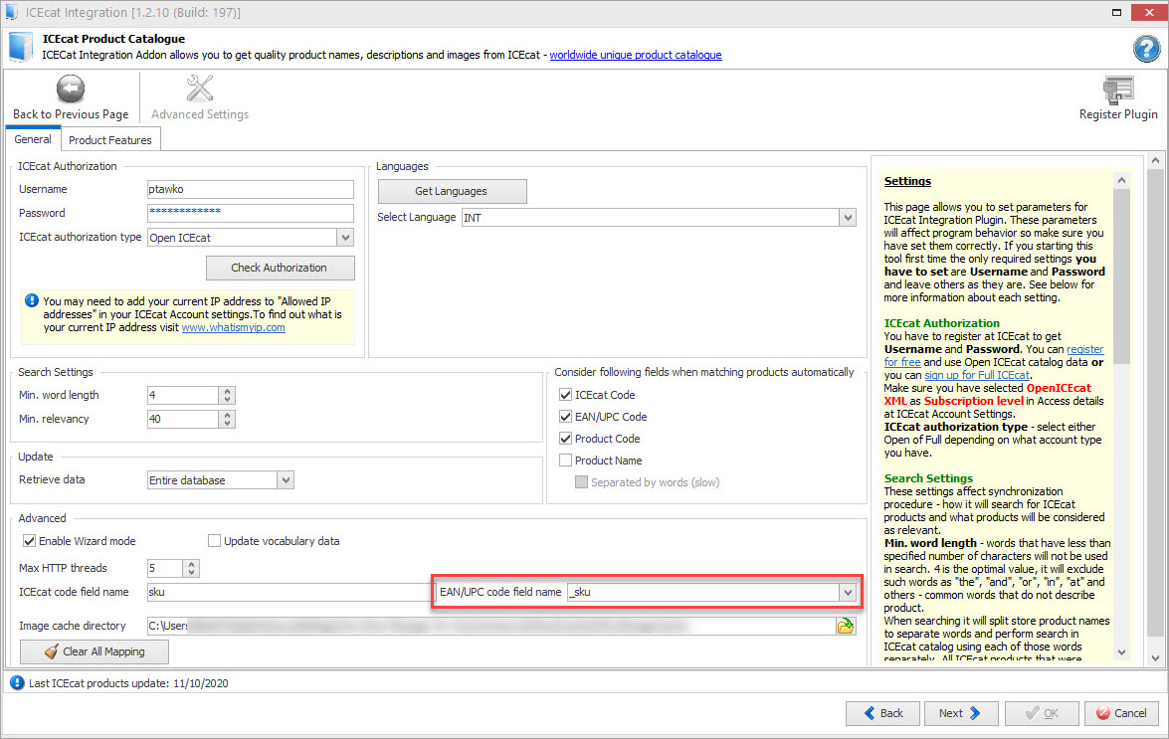Click the Min. relevancy number field
Screen dimensions: 1169x739
[183, 419]
